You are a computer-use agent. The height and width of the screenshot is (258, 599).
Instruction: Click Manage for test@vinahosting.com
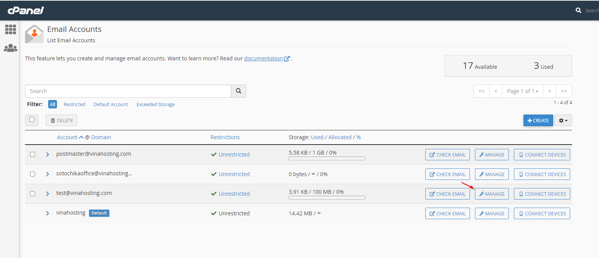(492, 194)
